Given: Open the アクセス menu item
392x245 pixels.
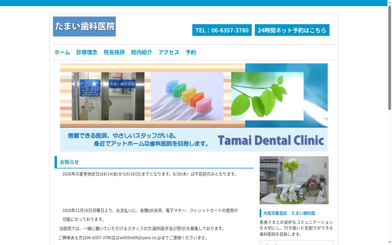Looking at the screenshot, I should coord(169,52).
